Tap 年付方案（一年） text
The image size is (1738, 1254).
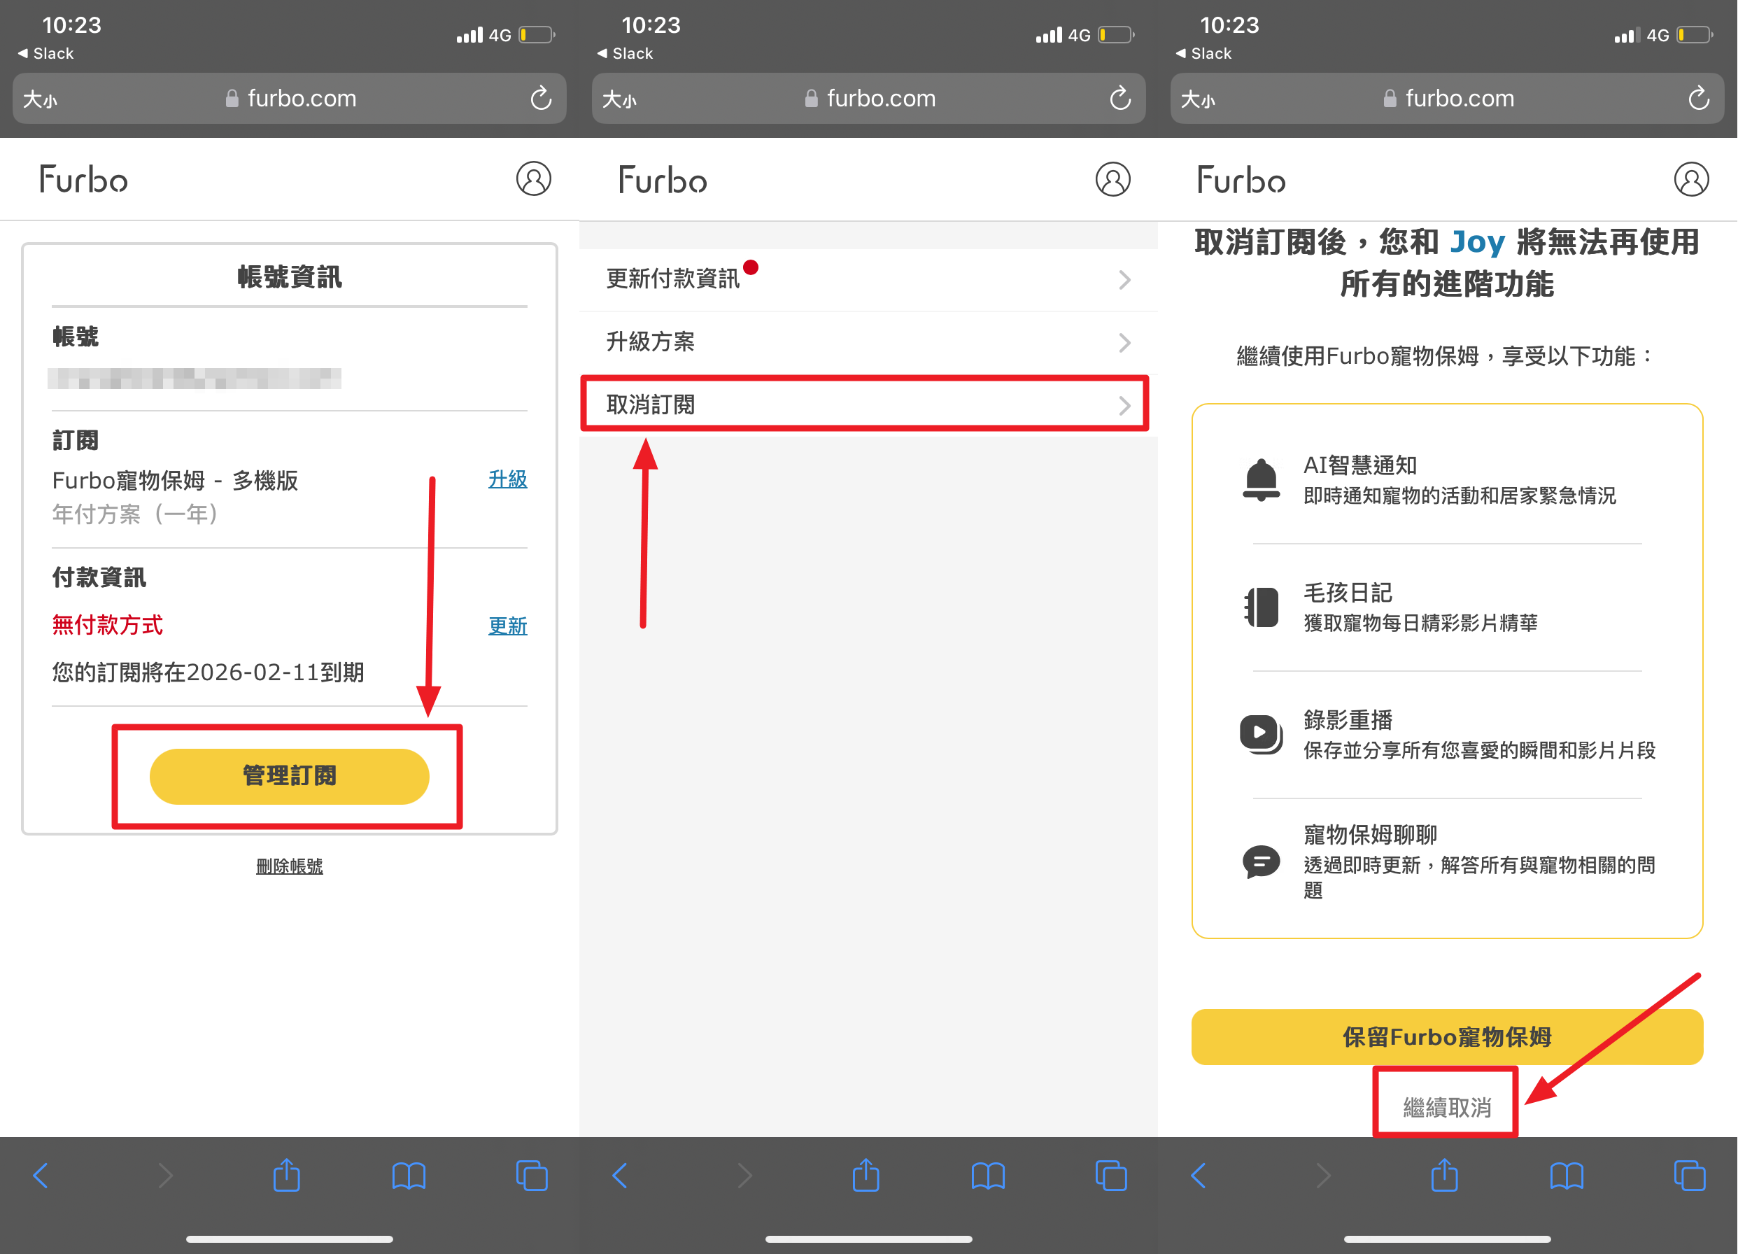coord(136,514)
